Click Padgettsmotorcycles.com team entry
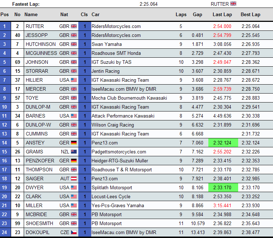Image resolution: width=273 pixels, height=238 pixels. [119, 152]
